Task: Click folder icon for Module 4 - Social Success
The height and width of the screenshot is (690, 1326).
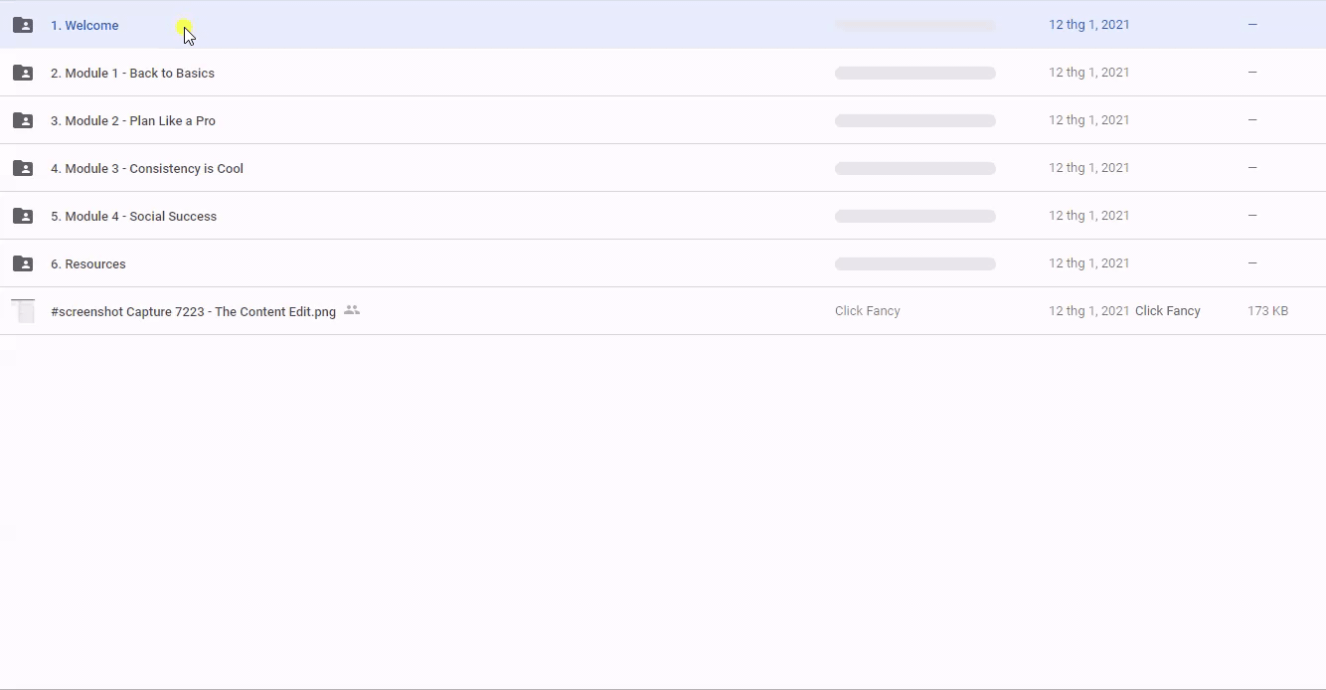Action: (23, 216)
